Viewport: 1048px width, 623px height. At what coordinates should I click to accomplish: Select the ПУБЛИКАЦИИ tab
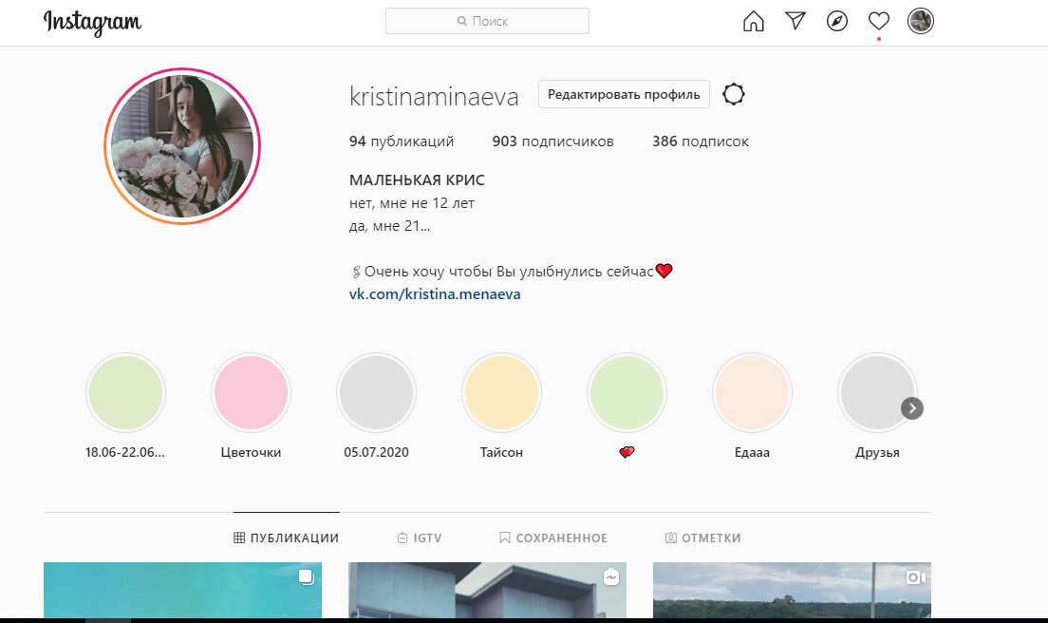(286, 538)
